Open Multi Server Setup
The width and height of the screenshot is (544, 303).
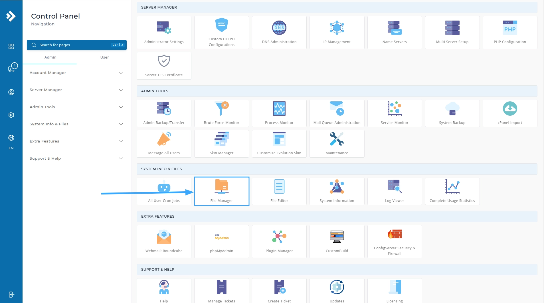[x=452, y=33]
